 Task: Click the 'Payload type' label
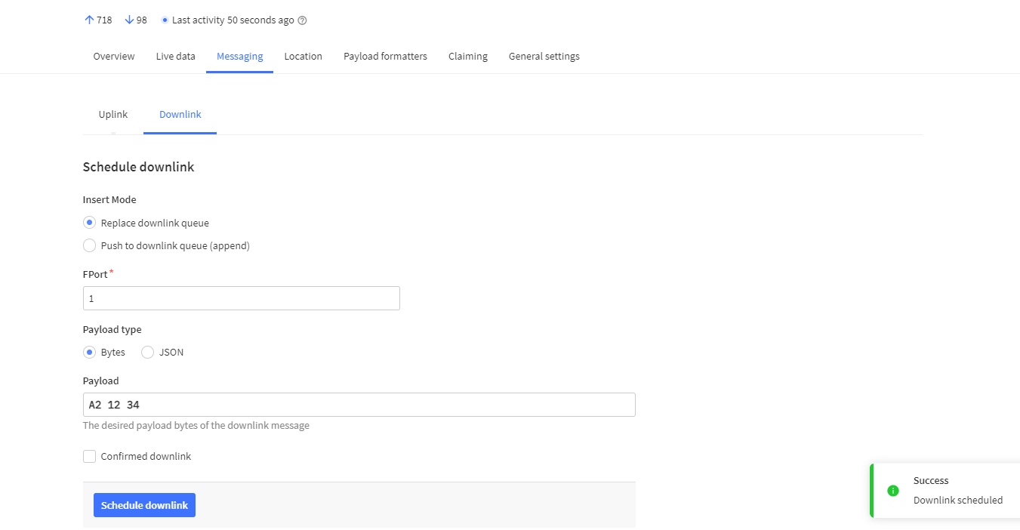(x=112, y=330)
